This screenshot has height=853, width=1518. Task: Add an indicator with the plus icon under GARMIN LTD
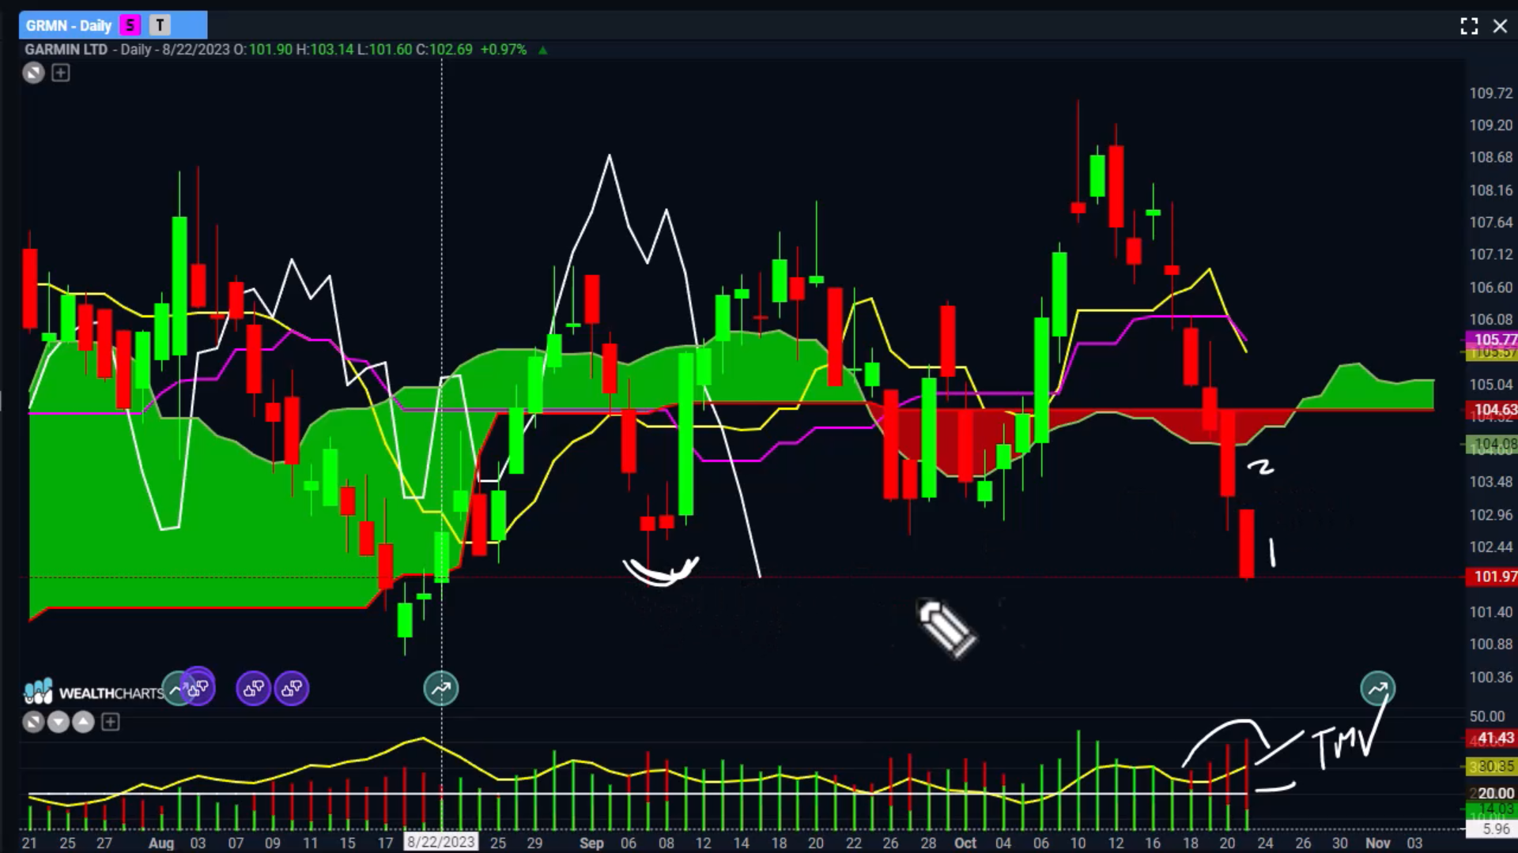pyautogui.click(x=61, y=73)
